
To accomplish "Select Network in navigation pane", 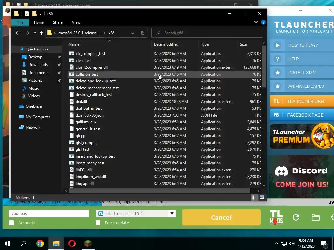I will tap(33, 127).
